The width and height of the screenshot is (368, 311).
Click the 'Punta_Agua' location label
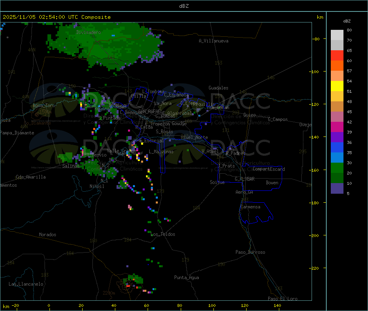[x=186, y=277]
